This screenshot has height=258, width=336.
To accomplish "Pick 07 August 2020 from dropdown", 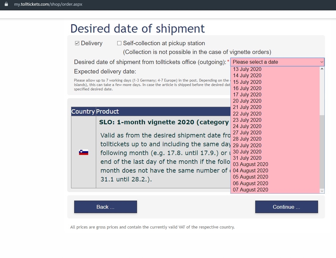I will tap(251, 190).
